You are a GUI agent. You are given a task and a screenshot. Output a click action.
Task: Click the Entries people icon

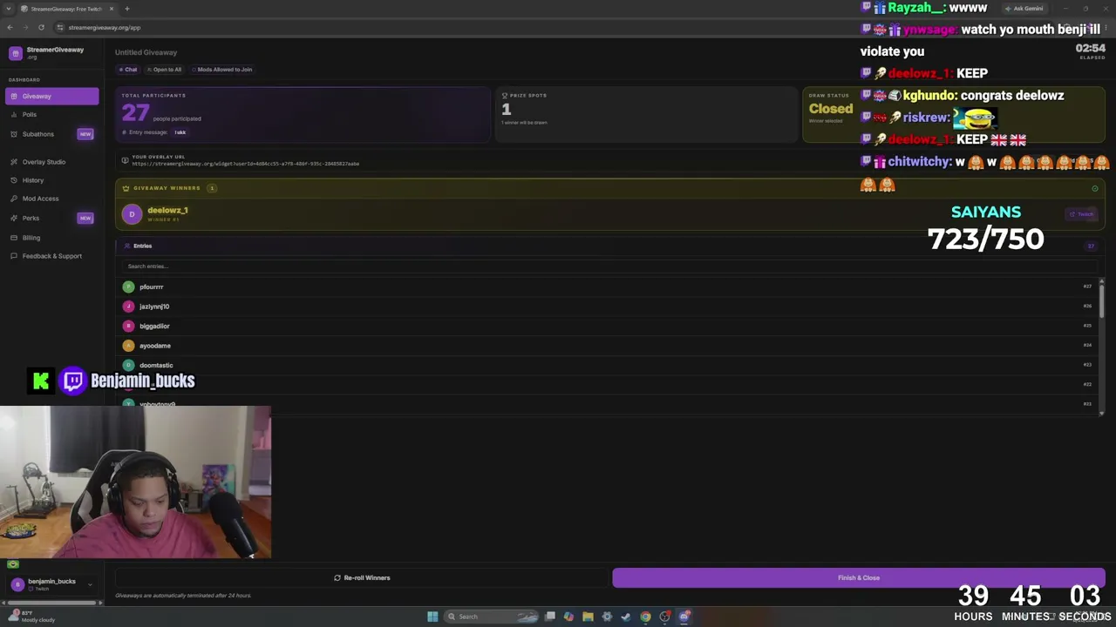pyautogui.click(x=127, y=246)
